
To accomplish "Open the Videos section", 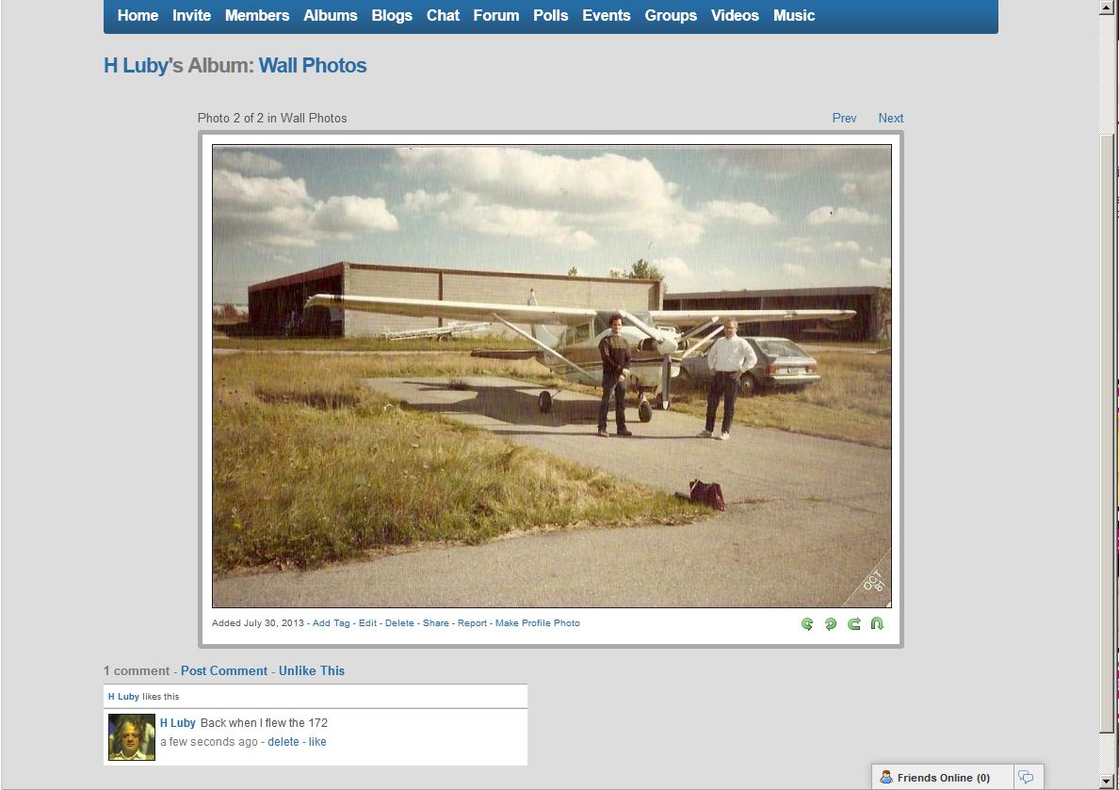I will (735, 16).
